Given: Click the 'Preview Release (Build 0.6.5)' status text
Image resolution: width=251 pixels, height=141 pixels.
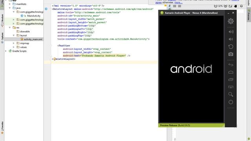Looking at the screenshot, I should 175,125.
